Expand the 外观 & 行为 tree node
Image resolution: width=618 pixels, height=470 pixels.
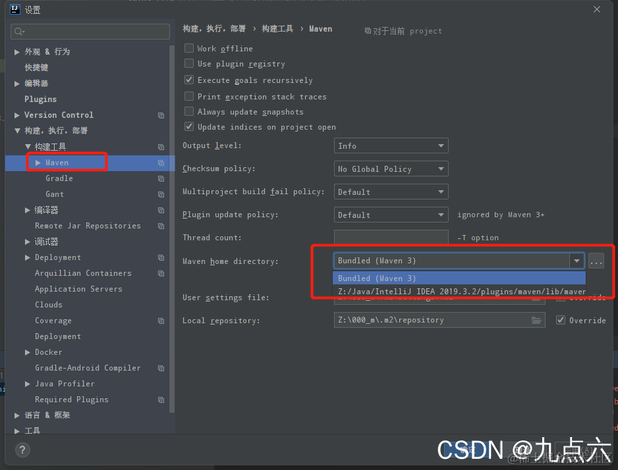coord(17,52)
